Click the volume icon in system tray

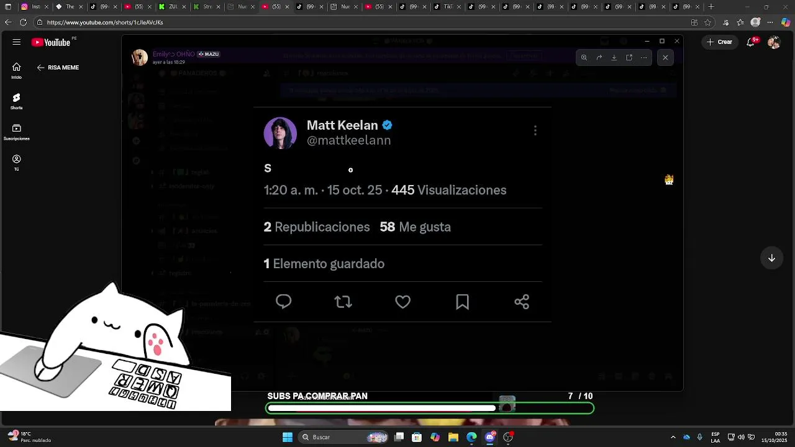[x=742, y=437]
